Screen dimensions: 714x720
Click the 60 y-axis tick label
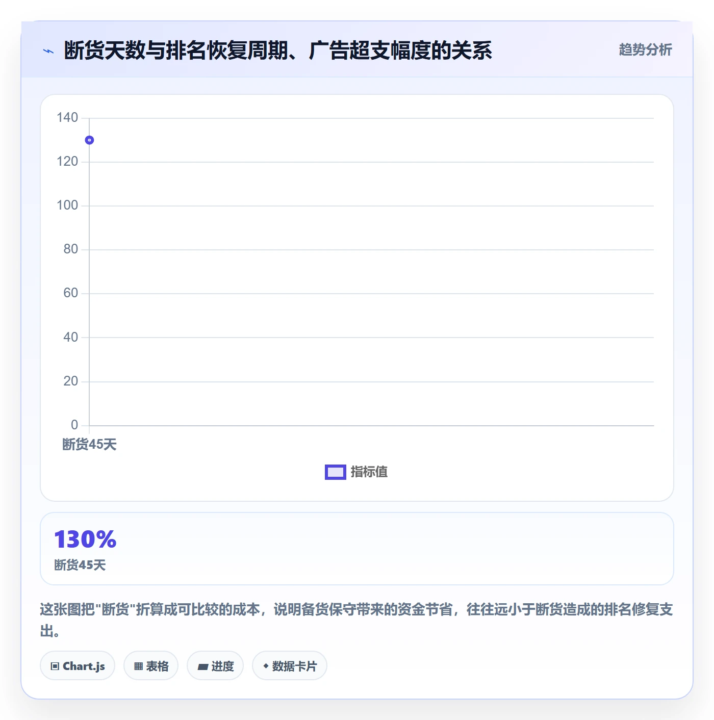71,293
